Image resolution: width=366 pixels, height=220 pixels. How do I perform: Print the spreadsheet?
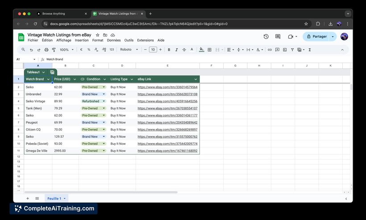click(x=46, y=50)
